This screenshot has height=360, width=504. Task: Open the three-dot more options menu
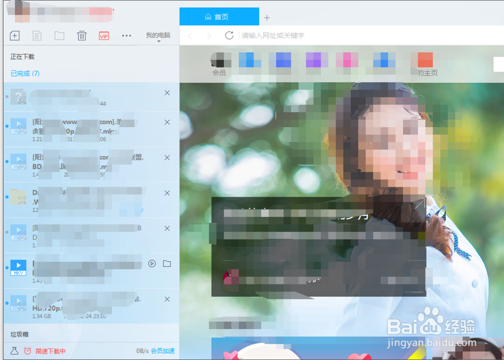click(127, 35)
